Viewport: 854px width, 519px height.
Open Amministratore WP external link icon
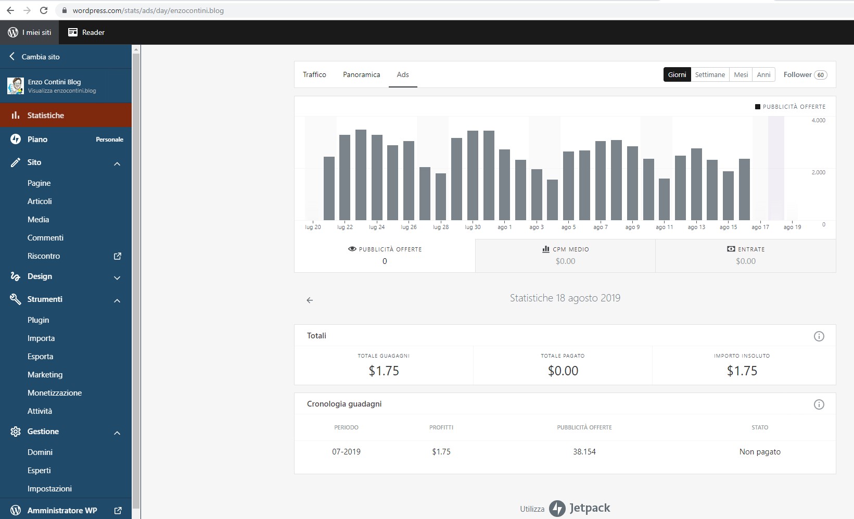tap(118, 511)
